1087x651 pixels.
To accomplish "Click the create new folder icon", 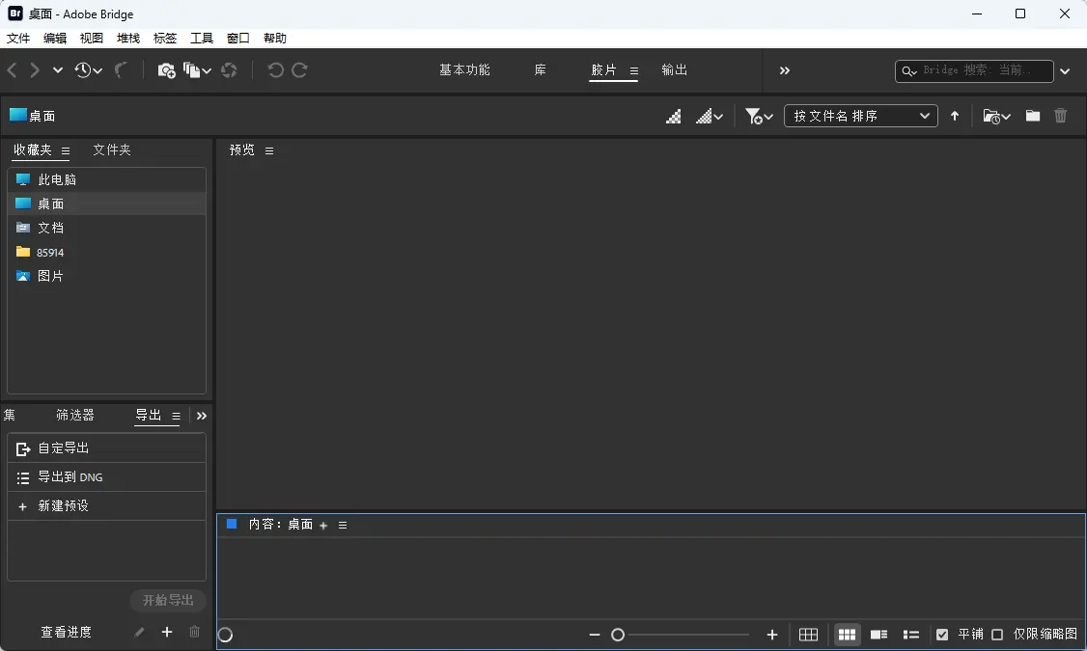I will click(1033, 116).
